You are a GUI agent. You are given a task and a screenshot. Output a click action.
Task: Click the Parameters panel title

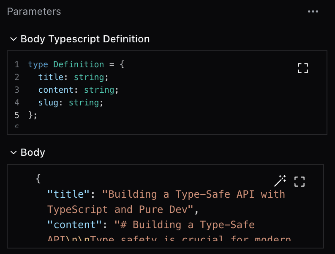[34, 11]
